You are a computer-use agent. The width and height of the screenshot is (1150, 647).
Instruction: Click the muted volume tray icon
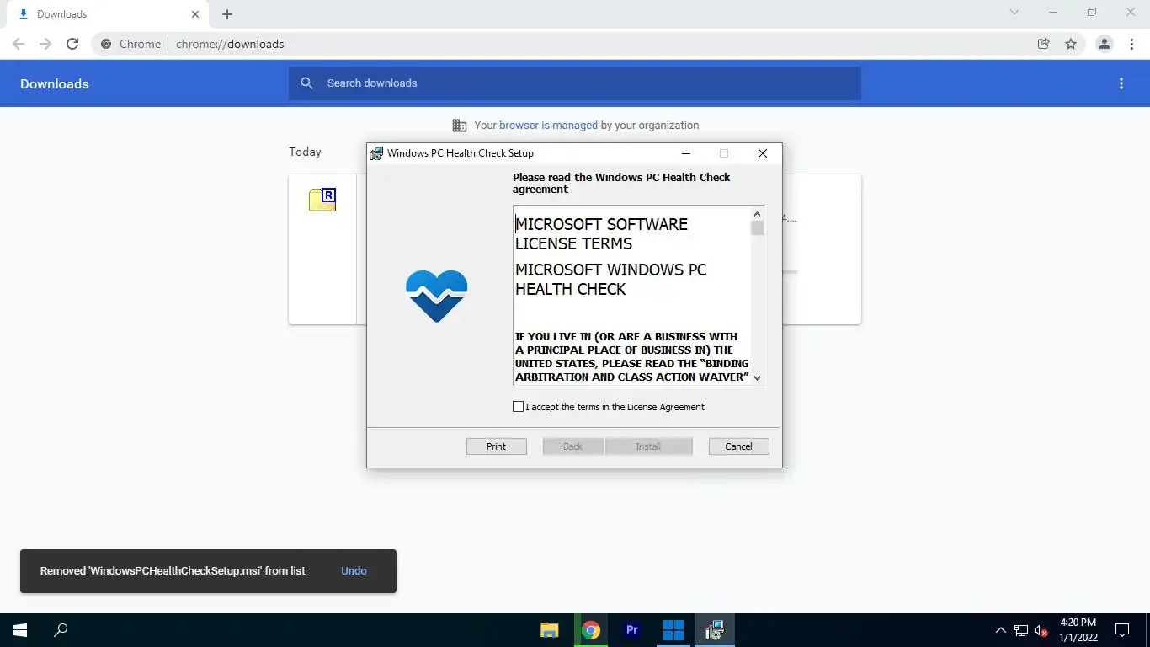[x=1041, y=630]
